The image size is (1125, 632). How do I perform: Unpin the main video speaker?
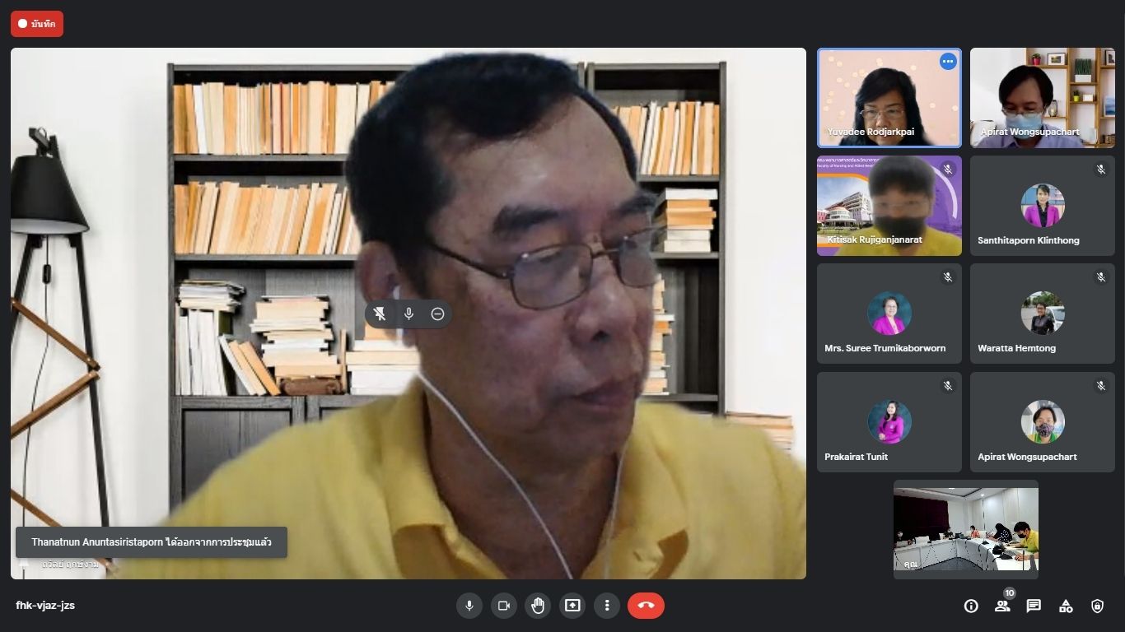click(x=380, y=314)
